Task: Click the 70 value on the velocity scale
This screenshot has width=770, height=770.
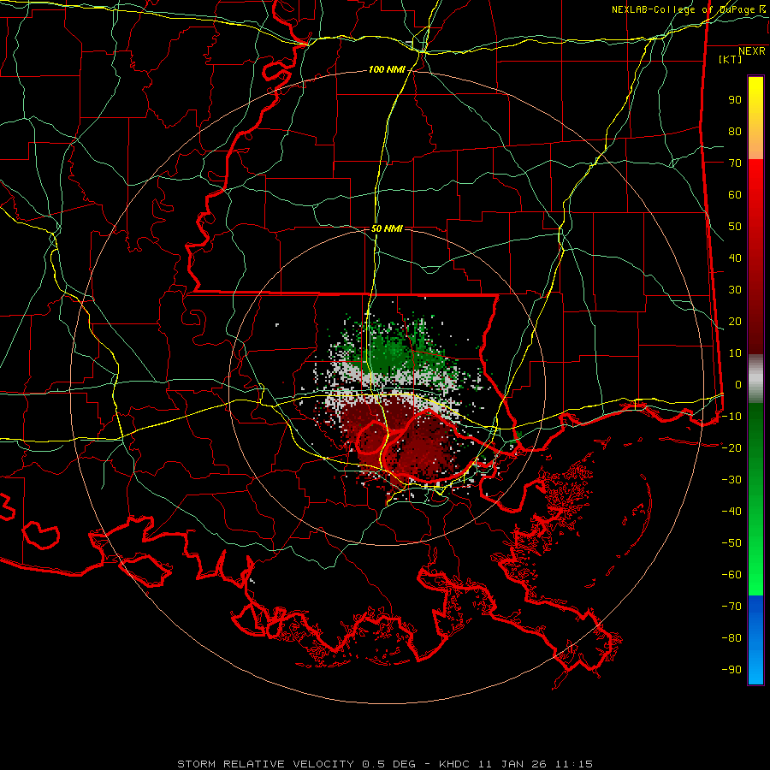Action: (x=735, y=163)
